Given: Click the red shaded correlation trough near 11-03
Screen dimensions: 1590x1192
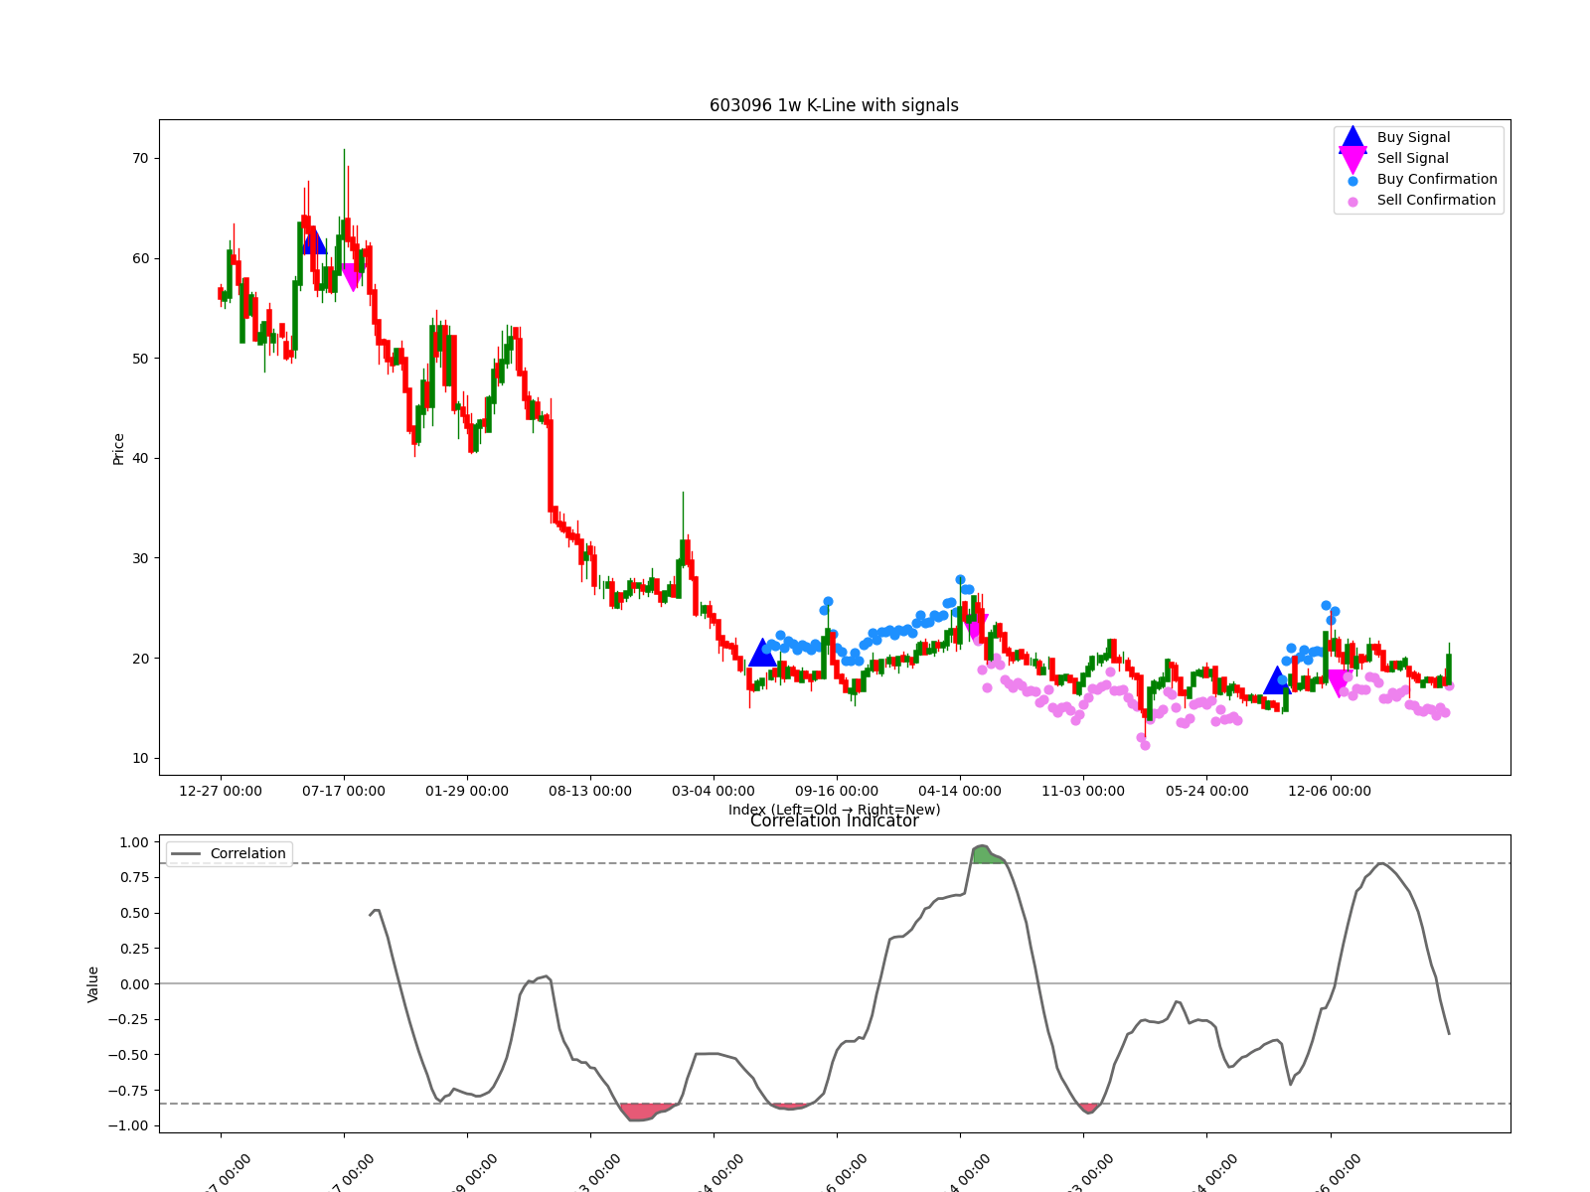Looking at the screenshot, I should click(1089, 1108).
